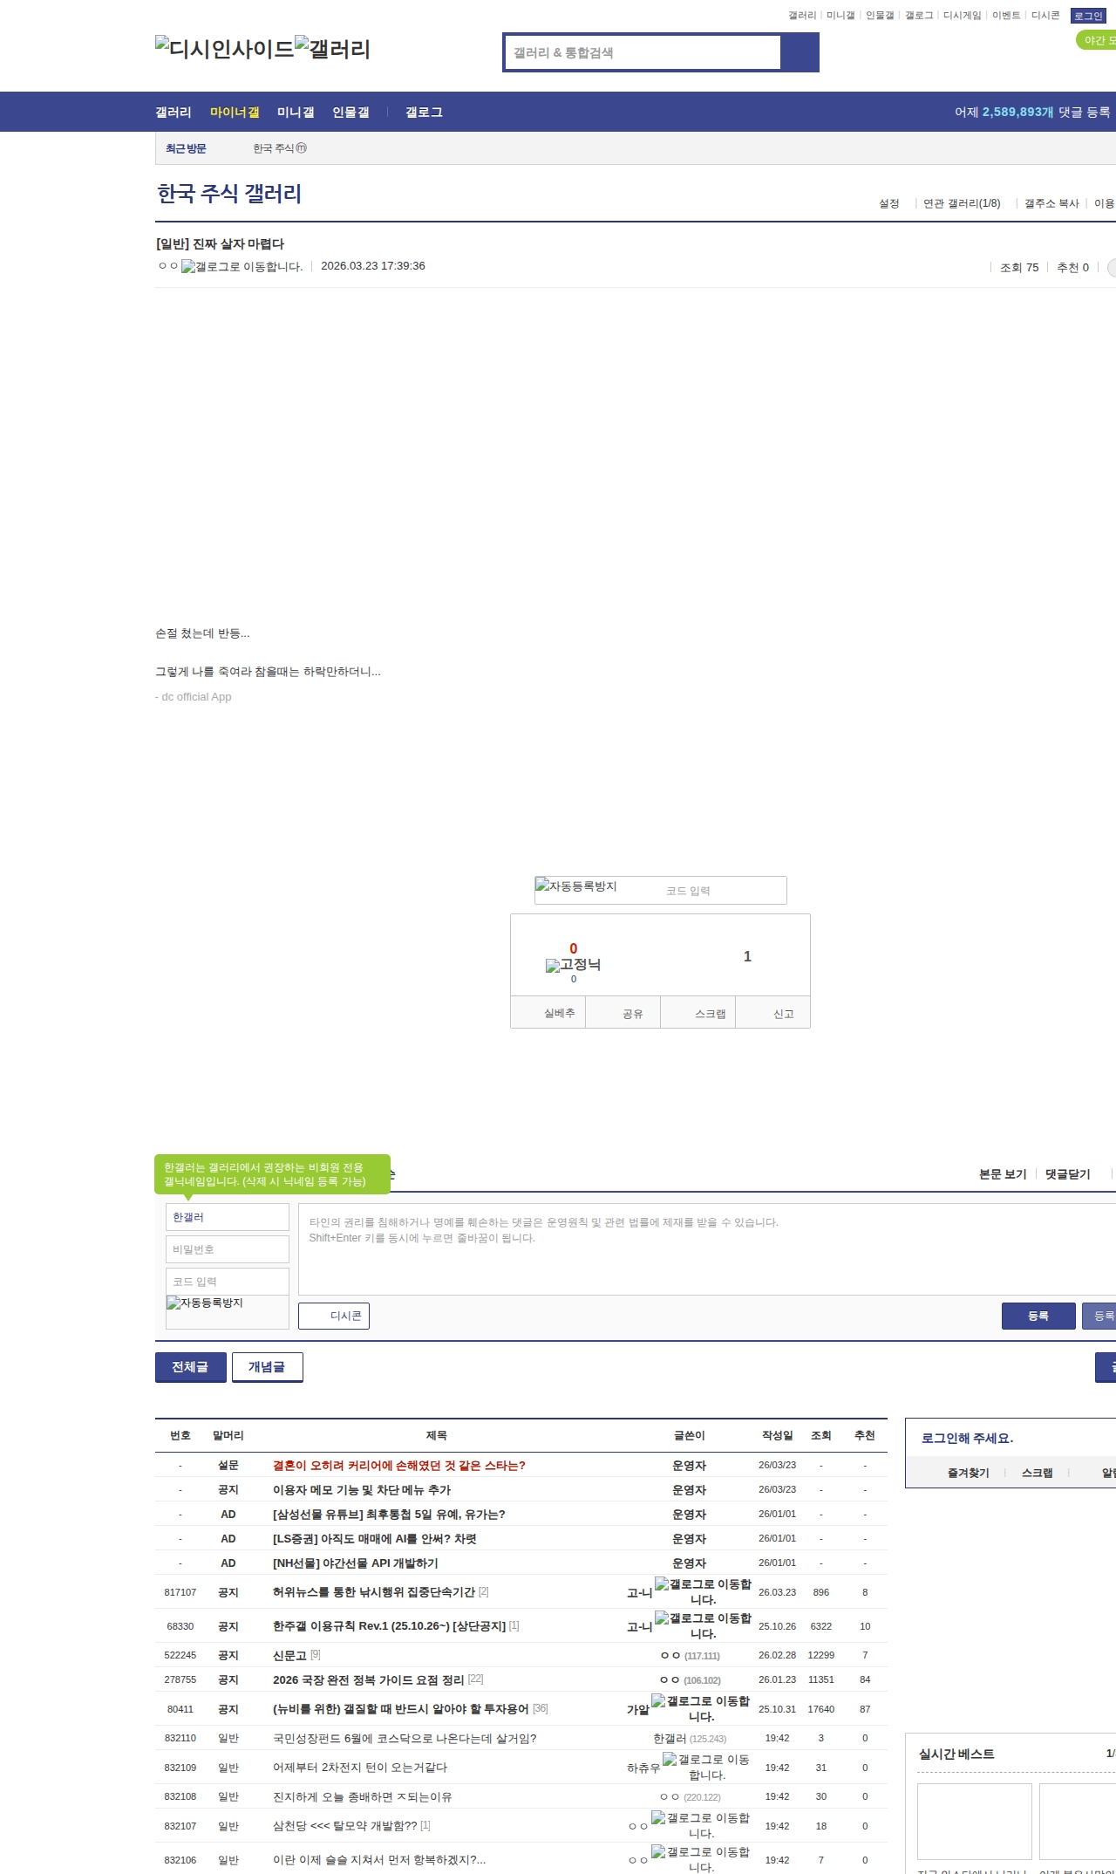Click the 자동등록방지 captcha image in comment form
Image resolution: width=1116 pixels, height=1874 pixels.
(x=205, y=1303)
